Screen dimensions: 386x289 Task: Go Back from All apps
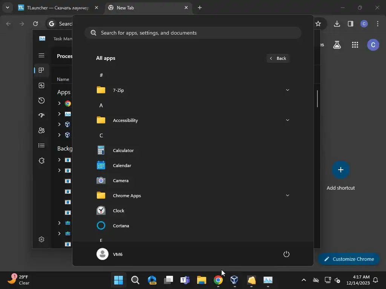pyautogui.click(x=278, y=58)
